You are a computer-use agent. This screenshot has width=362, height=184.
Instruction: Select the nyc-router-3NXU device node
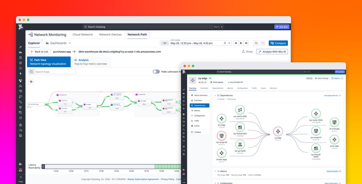pos(316,114)
